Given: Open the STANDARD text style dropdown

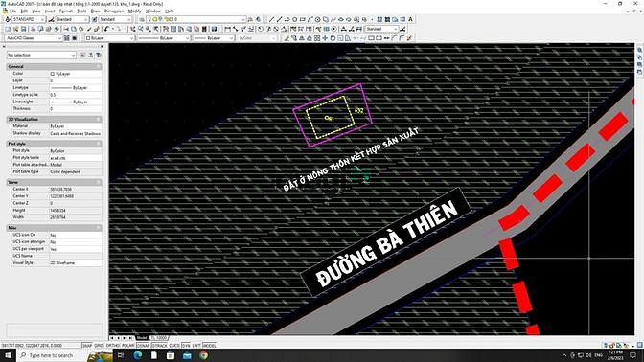Looking at the screenshot, I should (29, 19).
